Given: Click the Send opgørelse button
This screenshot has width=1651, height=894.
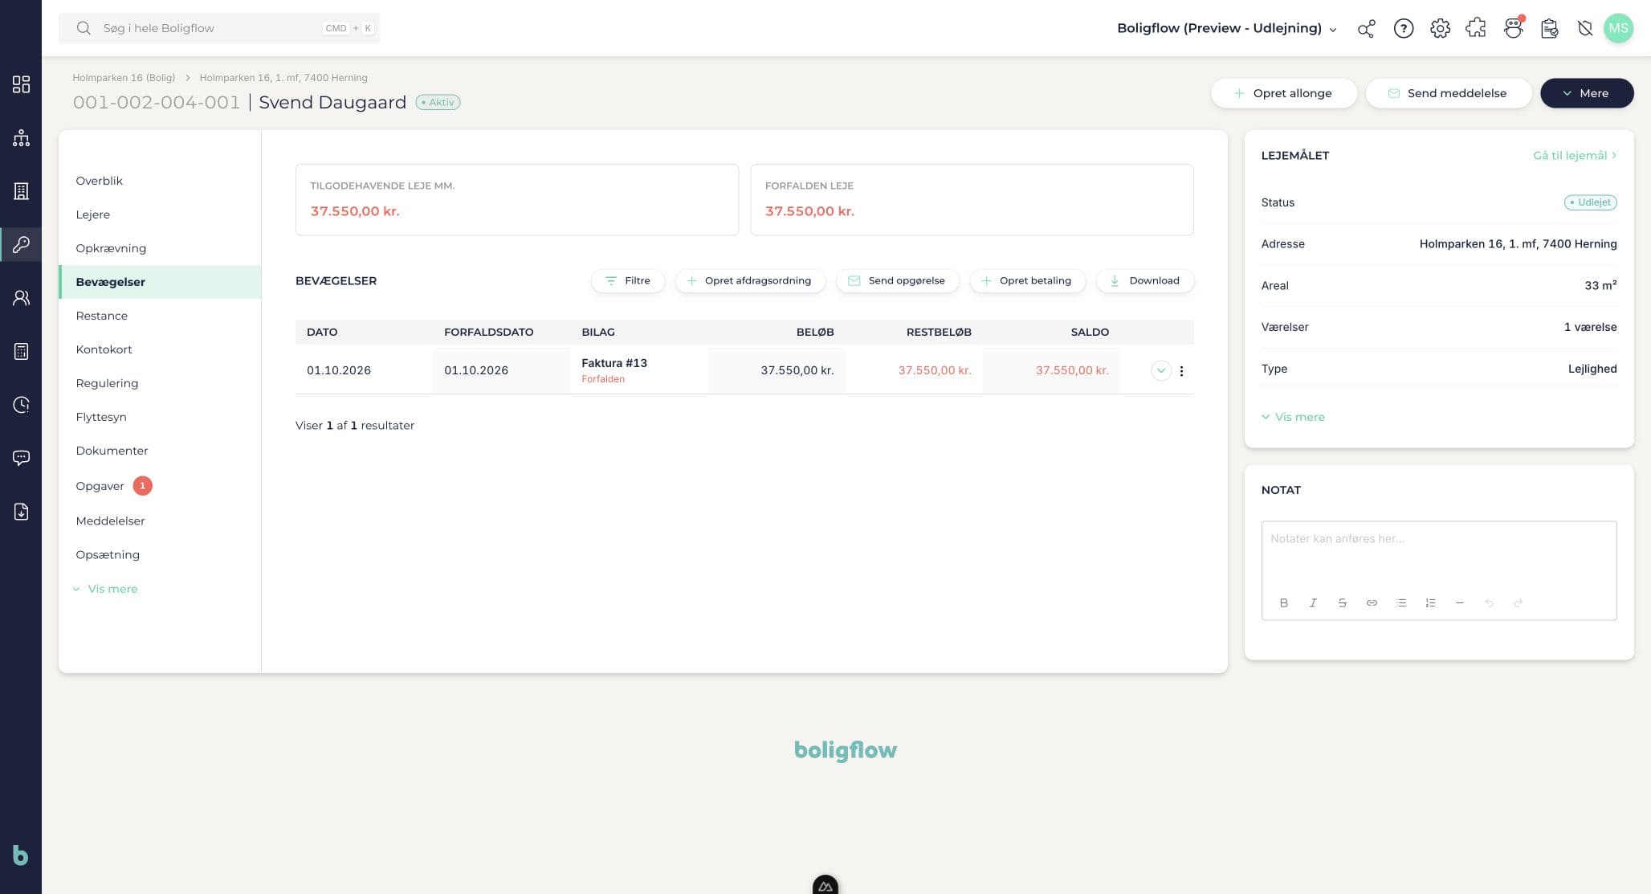Looking at the screenshot, I should [897, 281].
